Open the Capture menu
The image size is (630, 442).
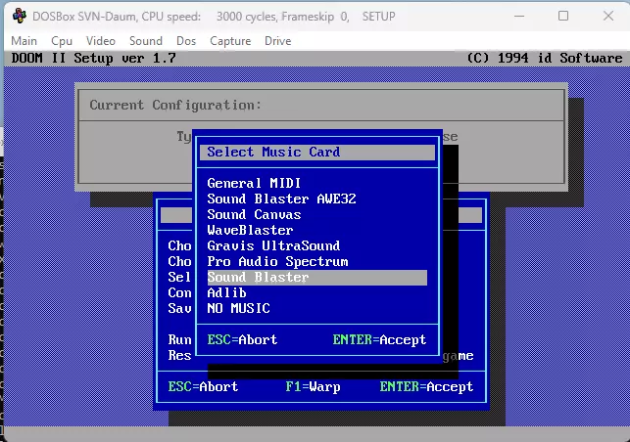click(230, 41)
